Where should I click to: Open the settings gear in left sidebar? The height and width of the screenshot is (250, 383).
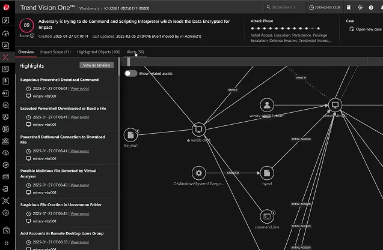[x=6, y=212]
